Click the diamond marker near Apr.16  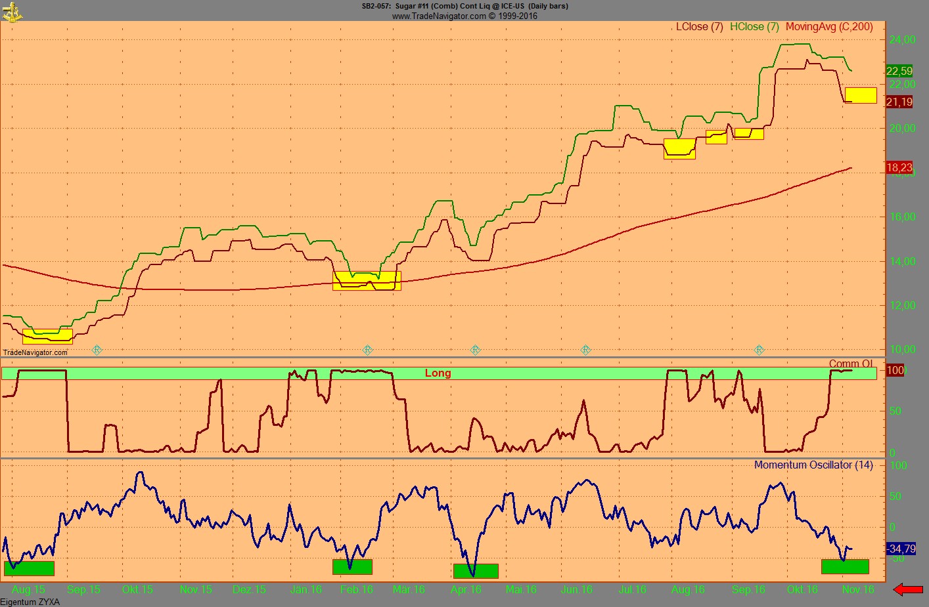pos(476,350)
